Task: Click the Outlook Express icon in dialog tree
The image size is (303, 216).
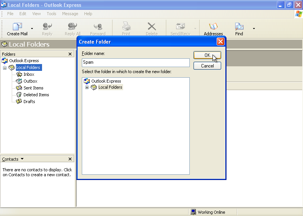Action: coord(87,81)
